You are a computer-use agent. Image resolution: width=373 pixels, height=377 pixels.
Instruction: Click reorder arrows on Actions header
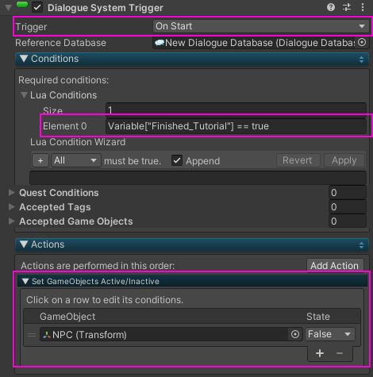(x=361, y=245)
